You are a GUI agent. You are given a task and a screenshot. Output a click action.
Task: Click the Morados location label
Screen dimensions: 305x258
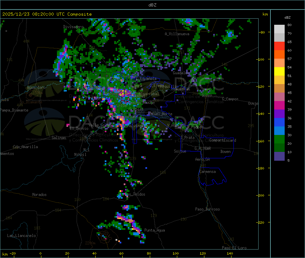click(39, 195)
